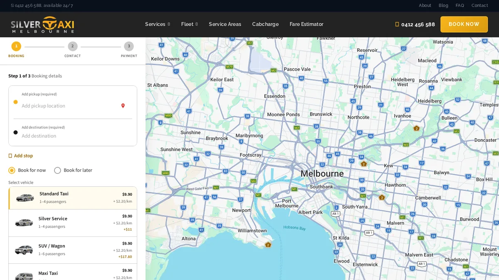Click the Add stop icon
The image size is (499, 280).
[10, 156]
